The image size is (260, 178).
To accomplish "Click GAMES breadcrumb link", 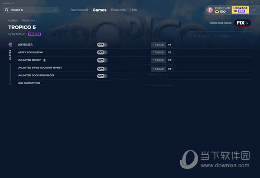I will pyautogui.click(x=13, y=20).
